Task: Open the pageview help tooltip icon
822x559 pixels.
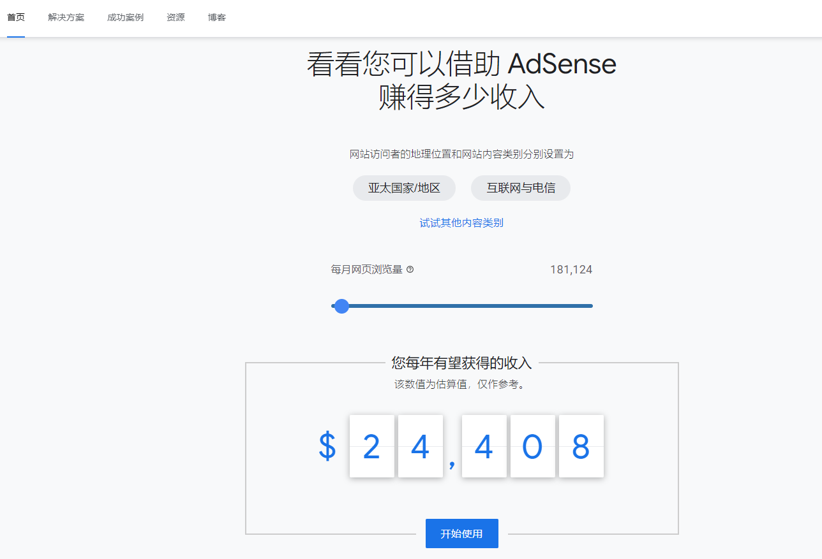Action: (410, 269)
